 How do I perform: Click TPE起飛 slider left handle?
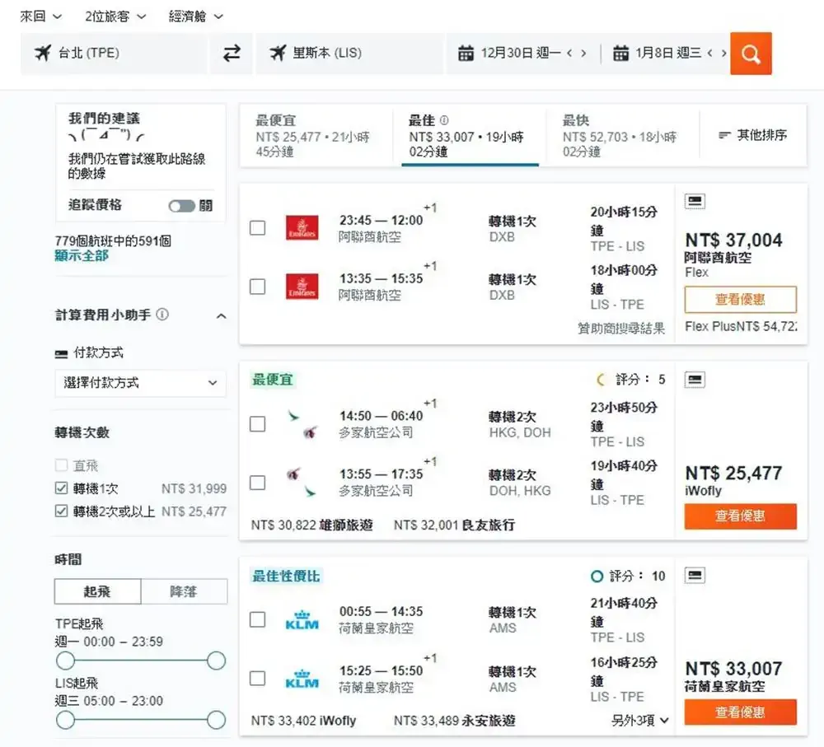[x=65, y=661]
